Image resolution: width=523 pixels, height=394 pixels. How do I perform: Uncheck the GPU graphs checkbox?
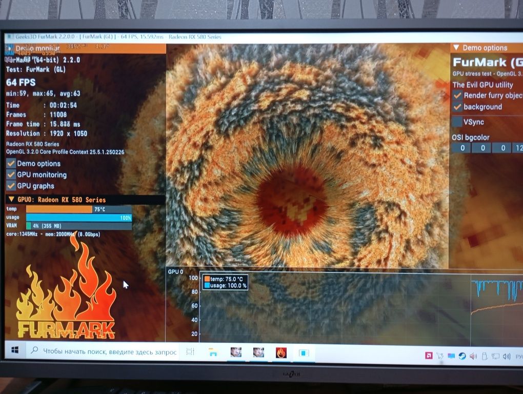coord(11,186)
